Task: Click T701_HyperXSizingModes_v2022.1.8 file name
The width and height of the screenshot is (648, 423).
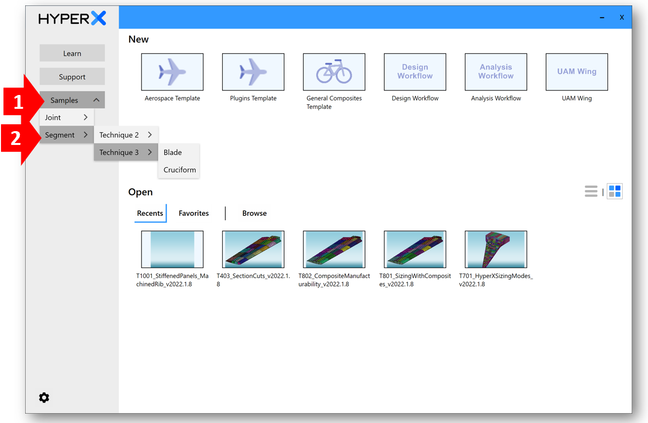Action: coord(496,280)
